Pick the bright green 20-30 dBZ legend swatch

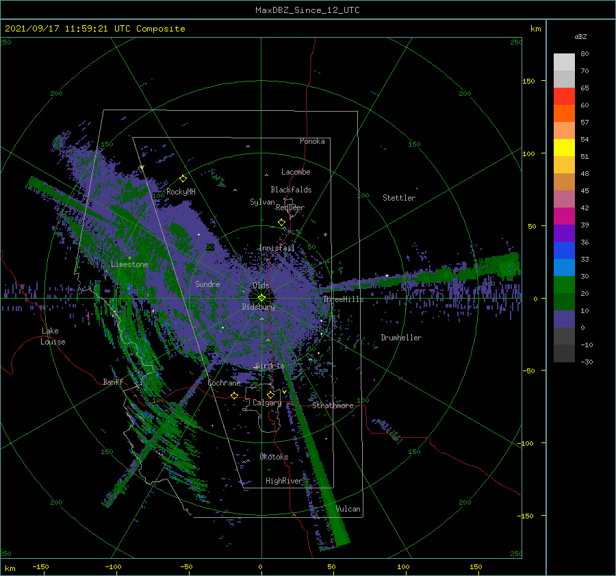coord(564,285)
